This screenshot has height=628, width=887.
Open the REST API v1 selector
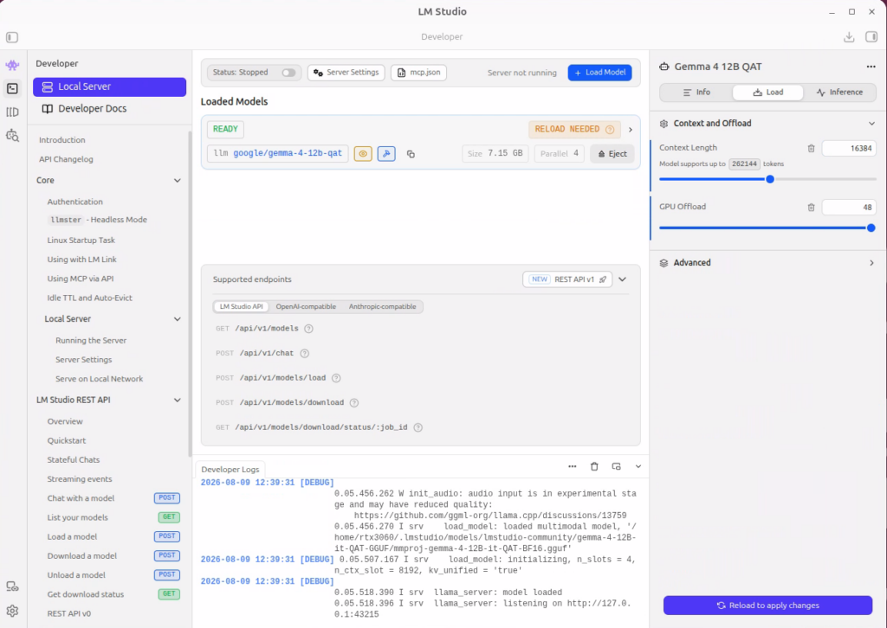(x=567, y=279)
